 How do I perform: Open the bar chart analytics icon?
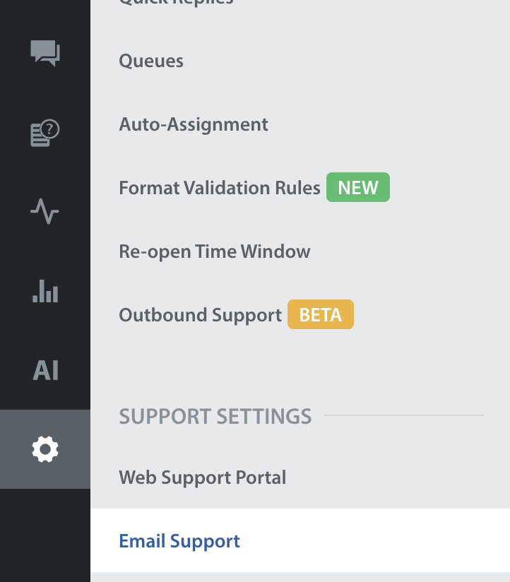[x=45, y=290]
